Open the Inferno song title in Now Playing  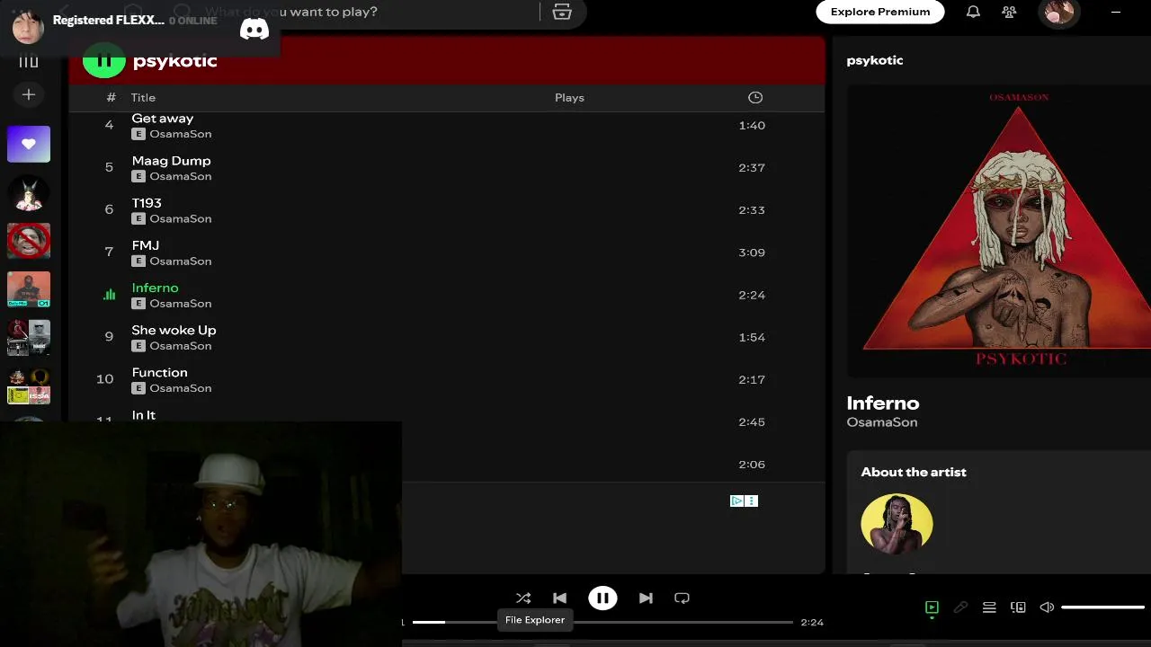[x=883, y=403]
